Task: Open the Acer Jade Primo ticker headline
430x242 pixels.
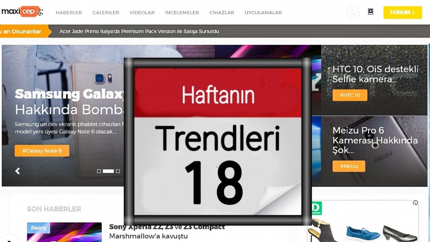Action: [x=139, y=31]
